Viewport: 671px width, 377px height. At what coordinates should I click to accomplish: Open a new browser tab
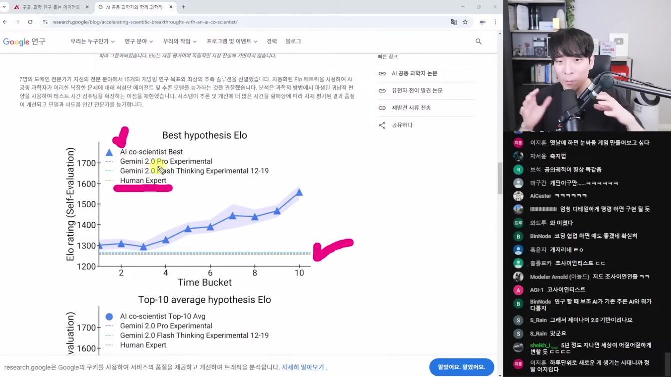183,7
